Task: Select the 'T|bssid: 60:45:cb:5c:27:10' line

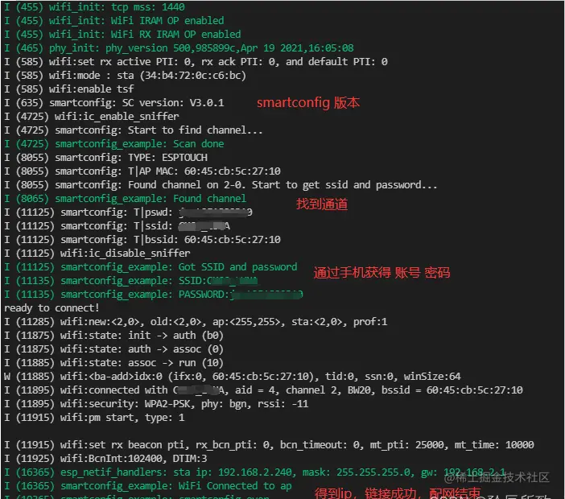Action: pyautogui.click(x=142, y=240)
